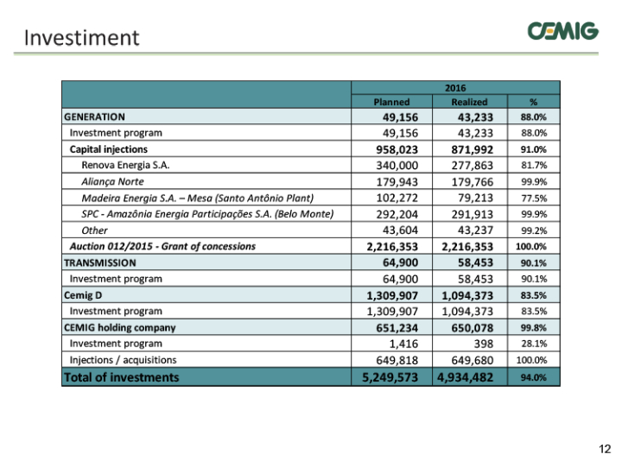Click the 28.1% percentage cell

point(534,344)
